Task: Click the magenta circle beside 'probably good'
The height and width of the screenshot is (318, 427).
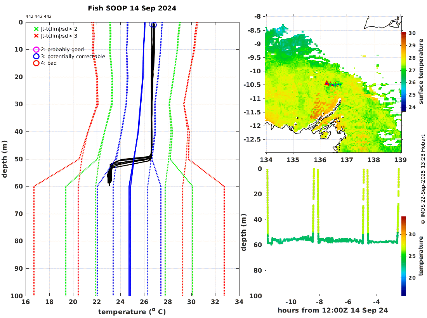Action: click(36, 50)
